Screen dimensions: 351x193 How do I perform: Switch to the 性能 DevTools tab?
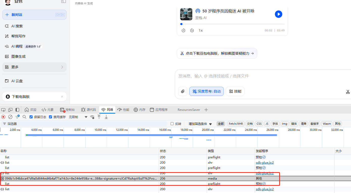point(123,110)
